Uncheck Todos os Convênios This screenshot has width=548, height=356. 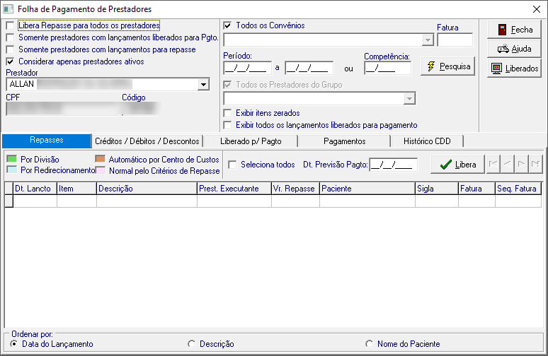click(x=227, y=25)
